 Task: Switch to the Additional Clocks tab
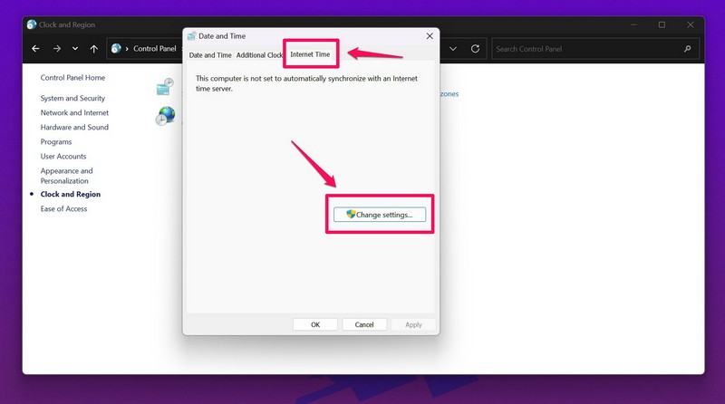coord(259,55)
